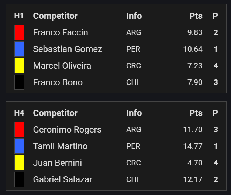Image resolution: width=231 pixels, height=195 pixels.
Task: Open competitor Sebastian Gomez
Action: (x=68, y=49)
